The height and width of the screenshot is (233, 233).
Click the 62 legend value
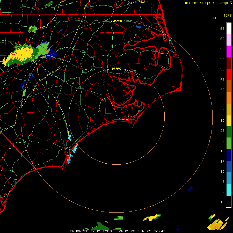pos(222,39)
